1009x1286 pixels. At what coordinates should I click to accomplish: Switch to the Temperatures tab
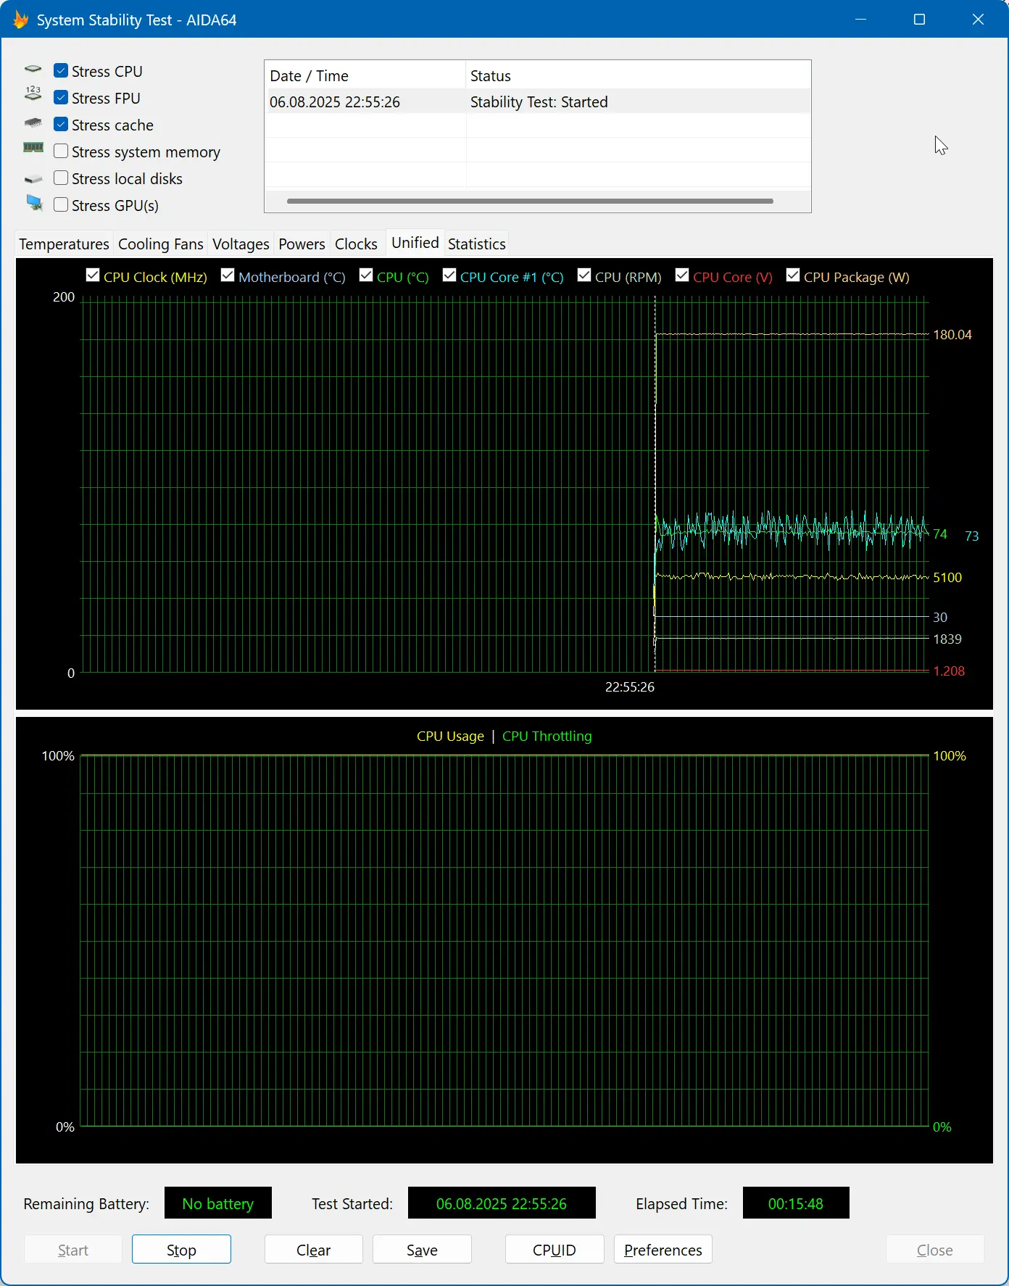click(64, 244)
